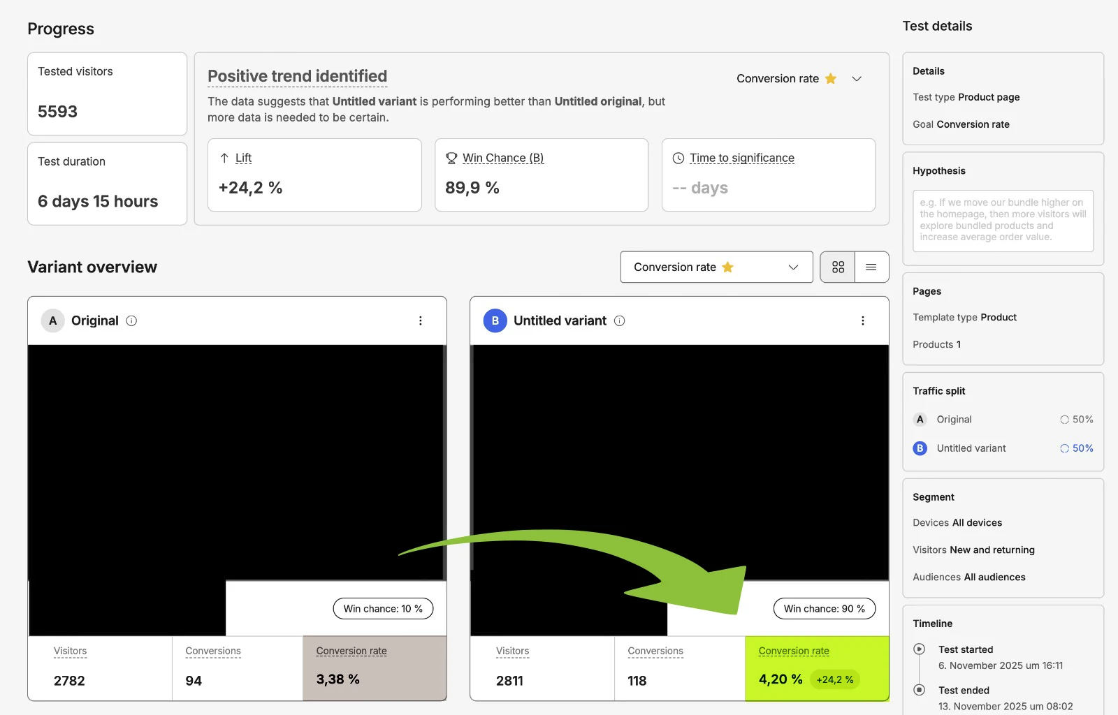Expand the chevron beside summary Conversion rate
This screenshot has height=715, width=1118.
(x=857, y=78)
